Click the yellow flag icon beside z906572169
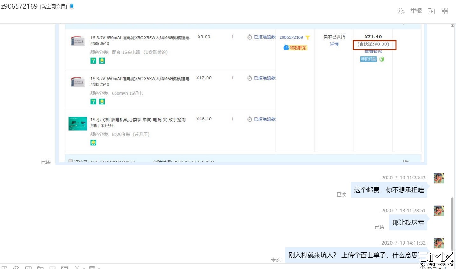 (308, 37)
